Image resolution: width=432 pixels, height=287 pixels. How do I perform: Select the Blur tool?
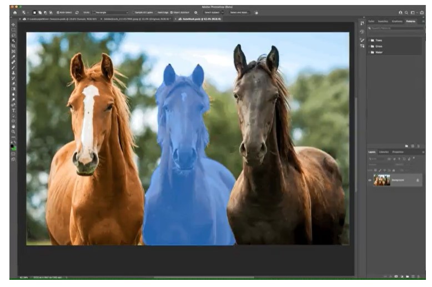coord(13,94)
